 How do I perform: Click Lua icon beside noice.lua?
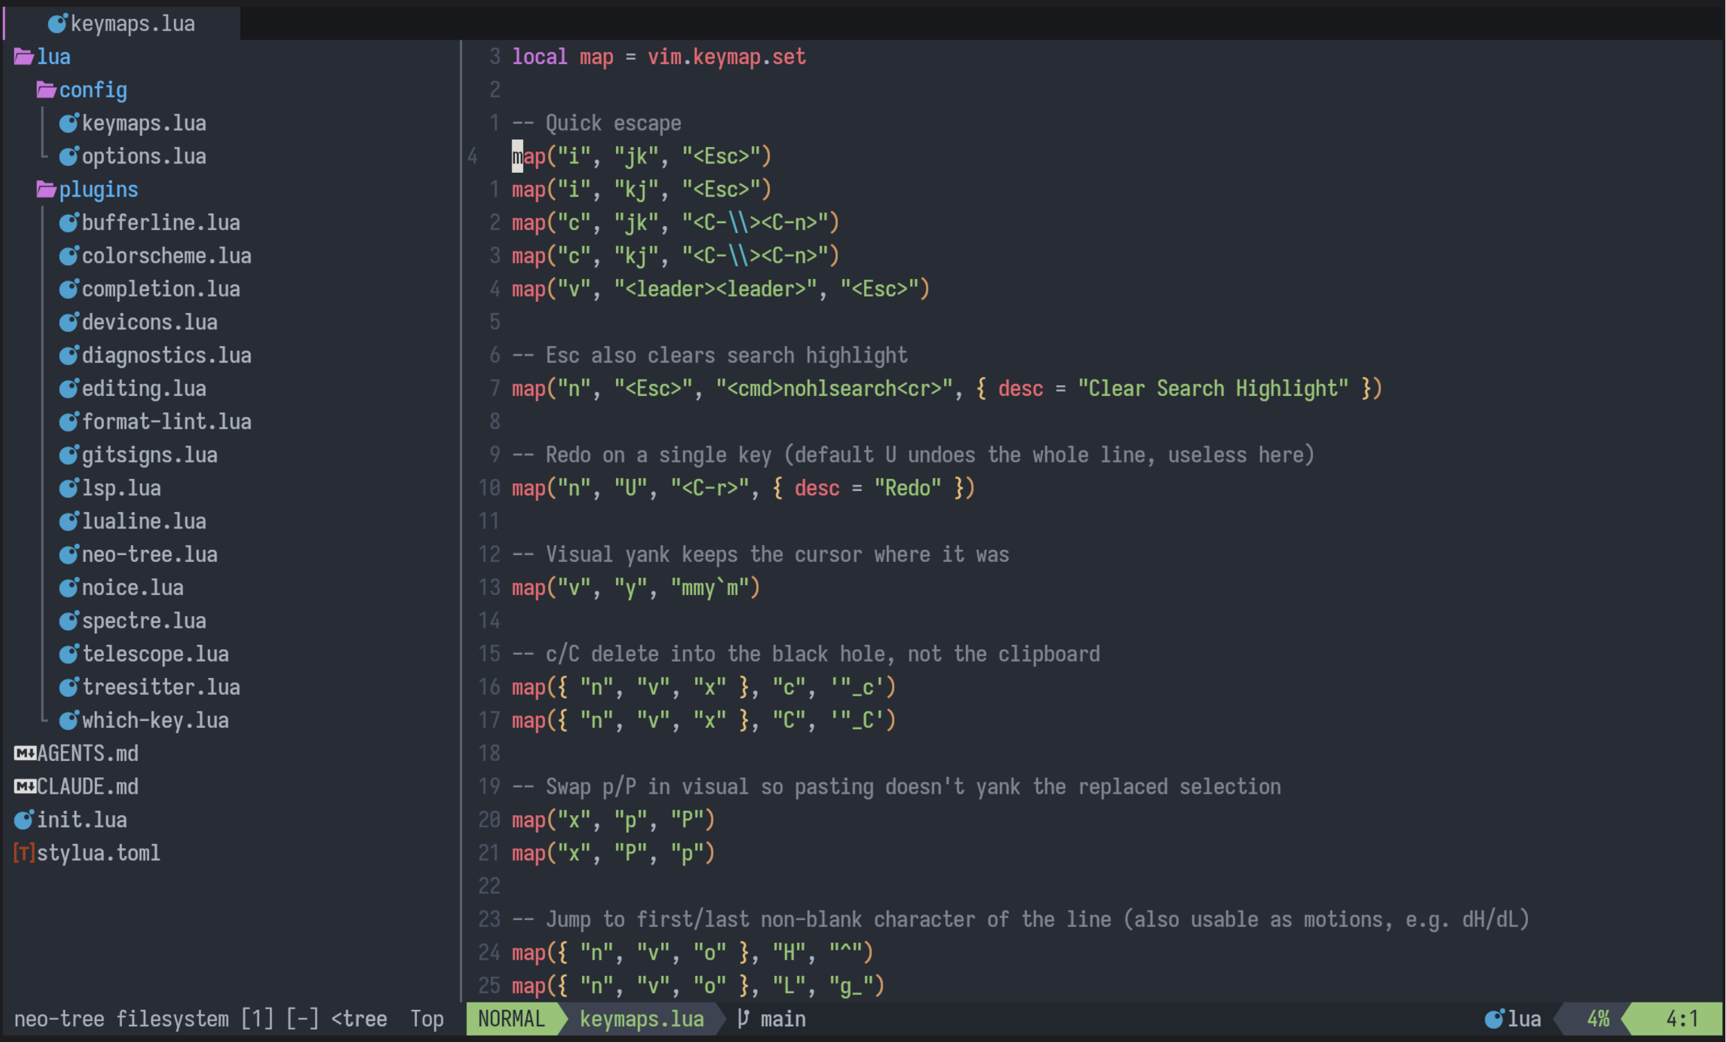(x=69, y=588)
